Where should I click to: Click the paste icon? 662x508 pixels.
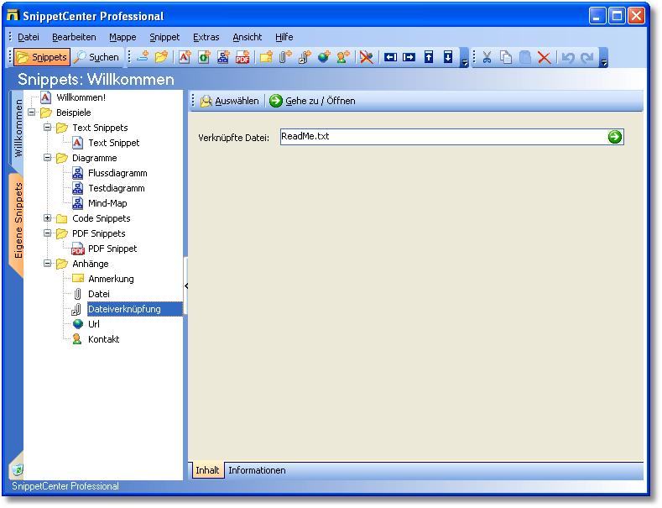pos(524,57)
